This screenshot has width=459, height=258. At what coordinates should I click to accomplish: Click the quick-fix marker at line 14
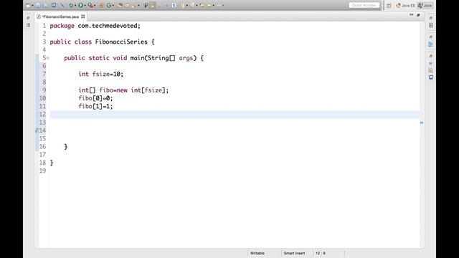click(37, 130)
